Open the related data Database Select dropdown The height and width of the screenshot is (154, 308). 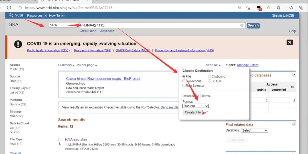pos(255,130)
